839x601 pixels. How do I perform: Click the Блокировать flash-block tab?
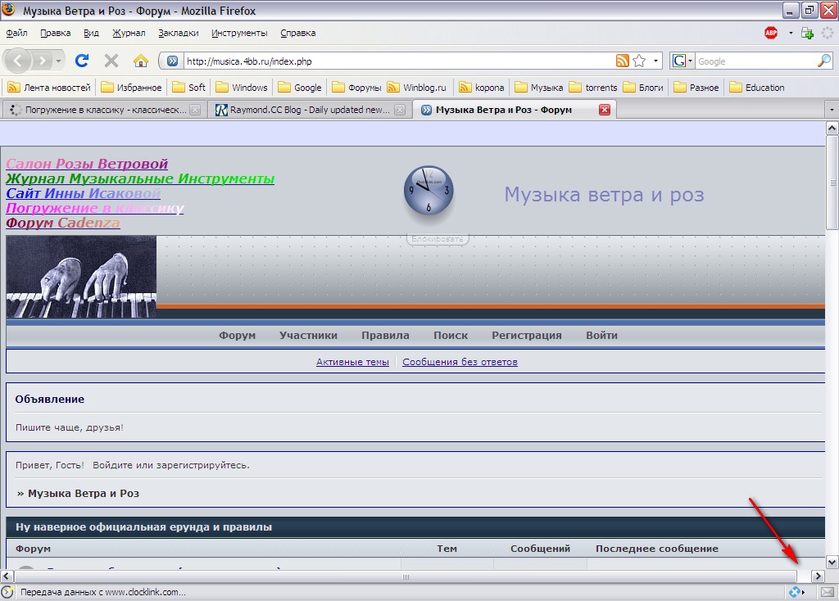click(438, 239)
